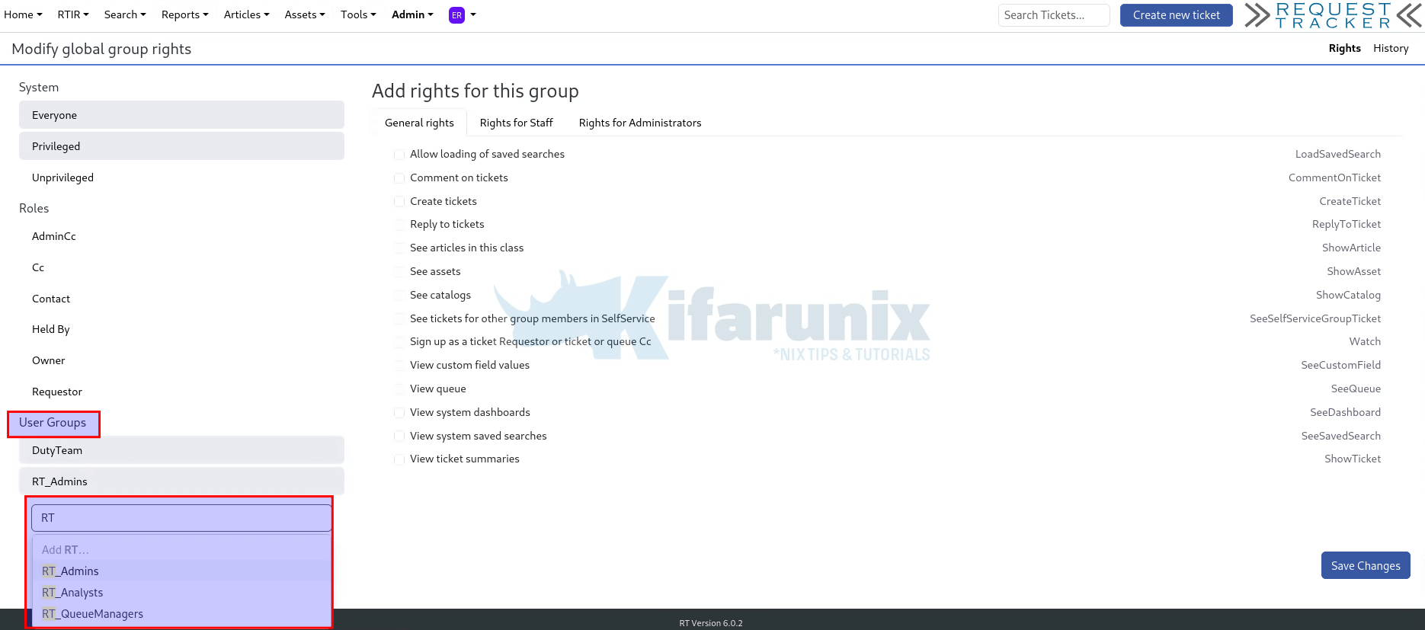Open Rights for Administrators tab
The image size is (1425, 630).
(639, 123)
